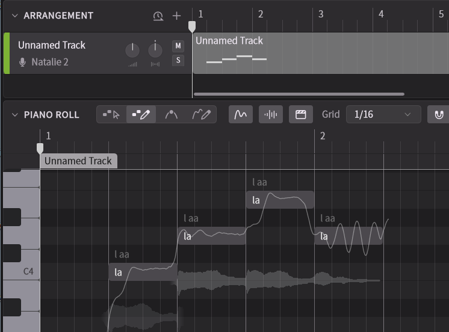The height and width of the screenshot is (332, 449).
Task: Click the track pan knob
Action: [155, 50]
